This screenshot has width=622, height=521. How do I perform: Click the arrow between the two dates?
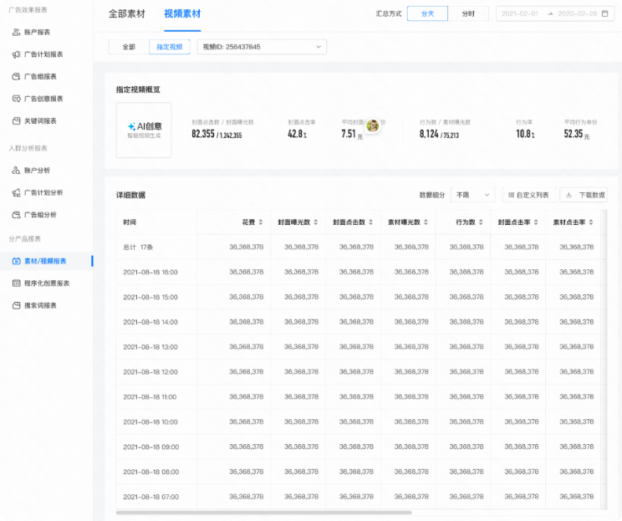pyautogui.click(x=550, y=13)
